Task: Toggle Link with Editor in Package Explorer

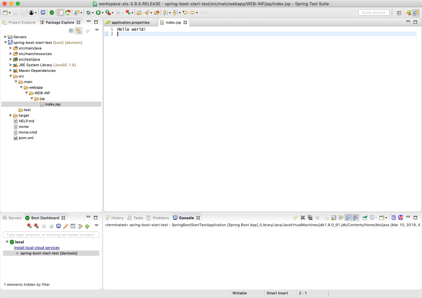Action: coord(78,31)
